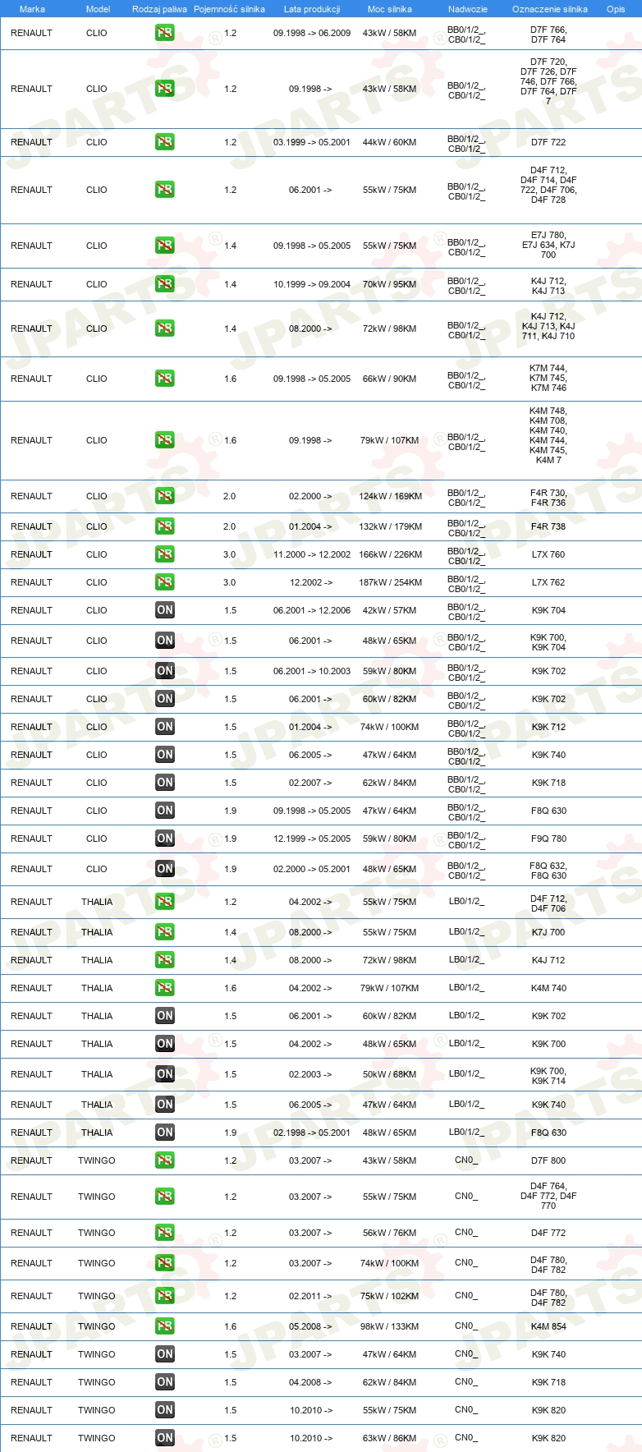Click the Moc silnika column header
The image size is (642, 1452).
pyautogui.click(x=390, y=9)
